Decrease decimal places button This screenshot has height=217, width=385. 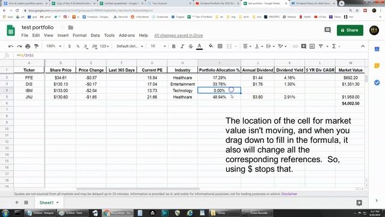(85, 46)
